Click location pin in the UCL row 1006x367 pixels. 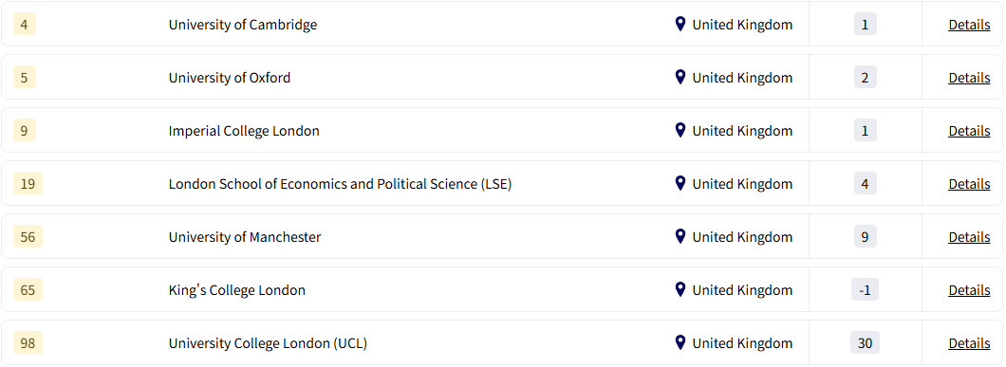[x=680, y=343]
